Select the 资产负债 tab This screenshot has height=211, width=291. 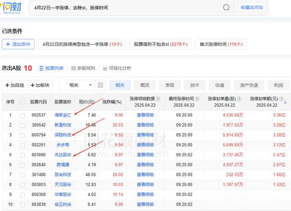[x=249, y=85]
